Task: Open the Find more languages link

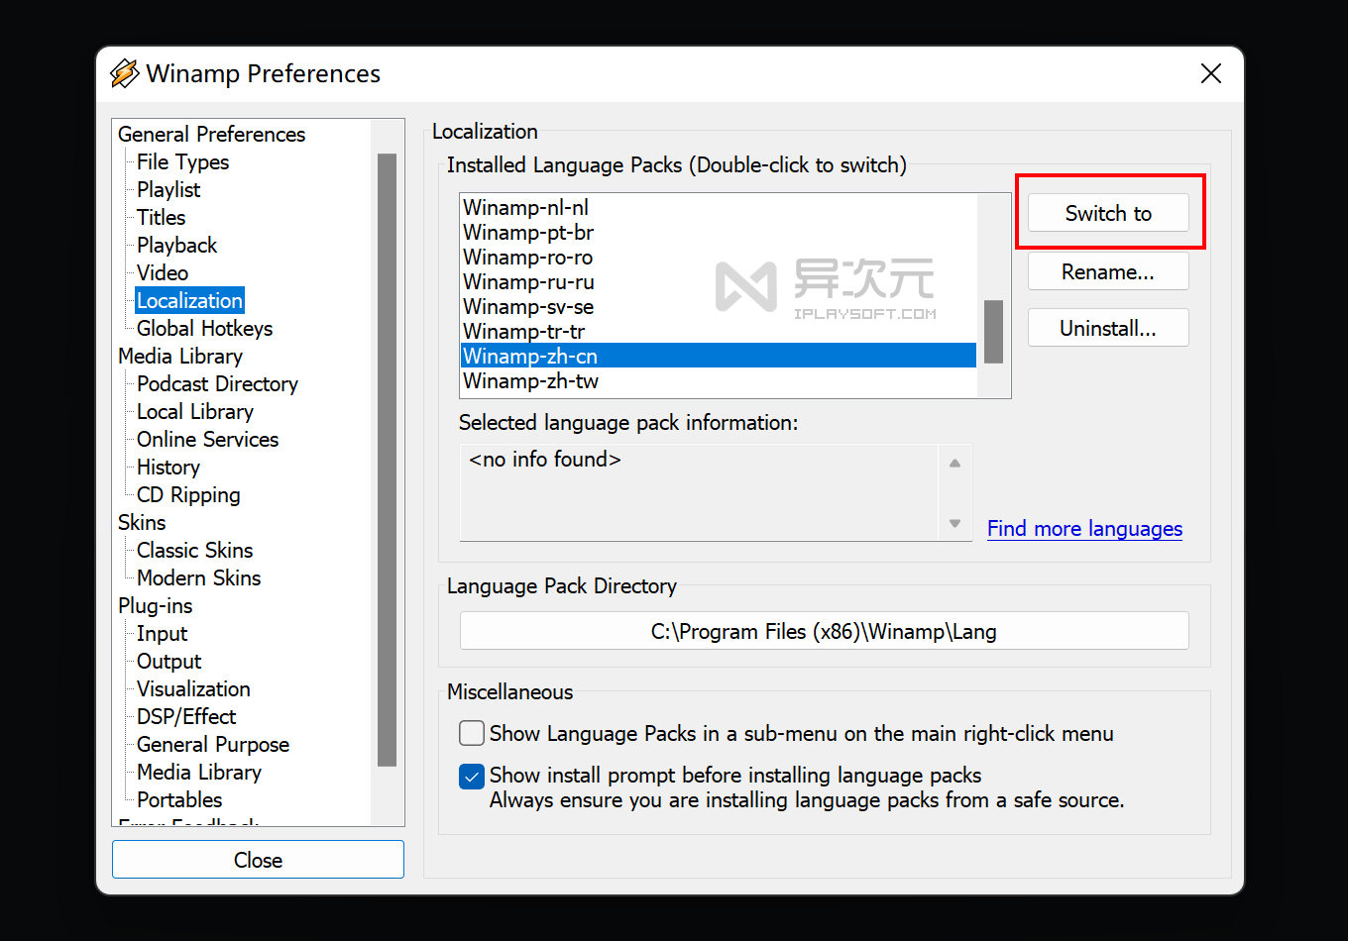Action: point(1084,529)
